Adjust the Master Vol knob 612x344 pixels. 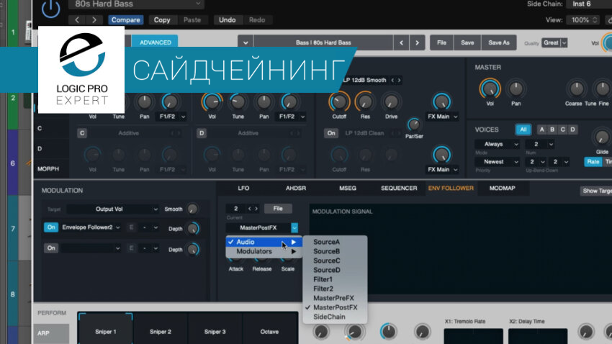[x=490, y=89]
